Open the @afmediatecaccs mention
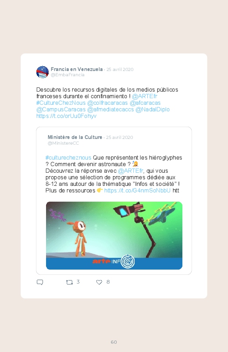Viewport: 228px width, 352px height. [x=110, y=109]
